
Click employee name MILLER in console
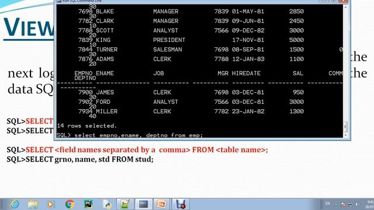106,111
